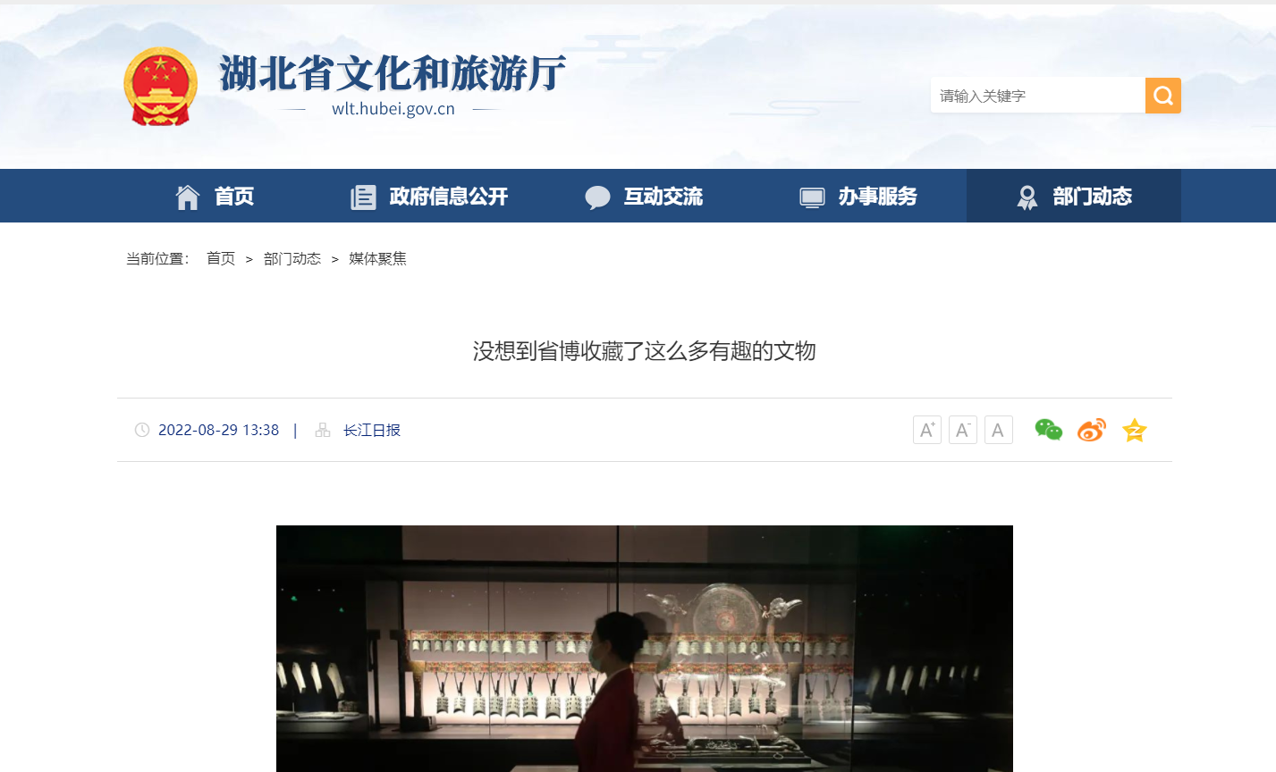Image resolution: width=1276 pixels, height=772 pixels.
Task: Open the 办事服务 navigation tab
Action: pos(858,196)
